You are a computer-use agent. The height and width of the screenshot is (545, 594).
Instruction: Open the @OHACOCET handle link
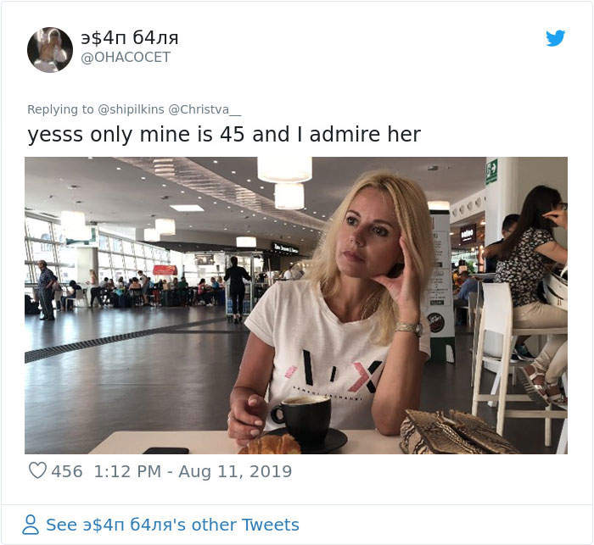click(126, 58)
